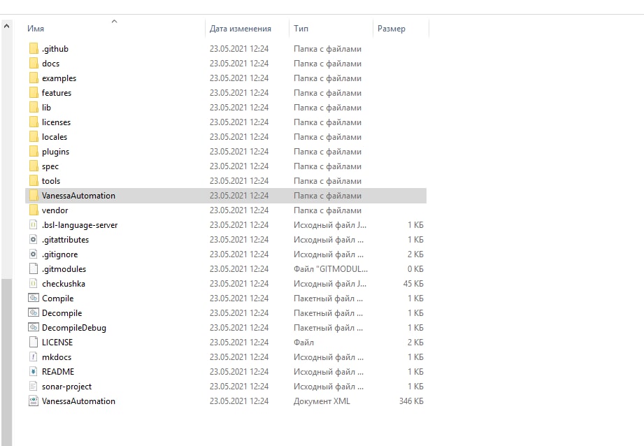Viewport: 644px width, 446px height.
Task: Select the checkushka file name
Action: 63,284
